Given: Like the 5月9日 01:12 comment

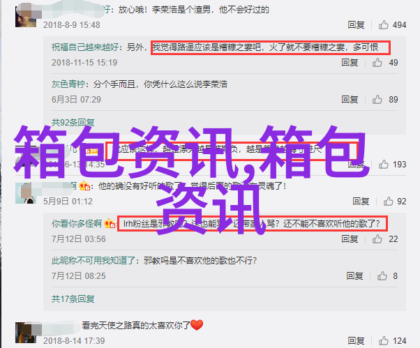Looking at the screenshot, I should click(388, 201).
